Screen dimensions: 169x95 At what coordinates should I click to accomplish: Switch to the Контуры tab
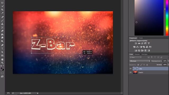(144, 54)
